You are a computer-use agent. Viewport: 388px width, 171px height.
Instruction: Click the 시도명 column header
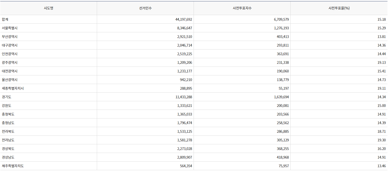48,8
